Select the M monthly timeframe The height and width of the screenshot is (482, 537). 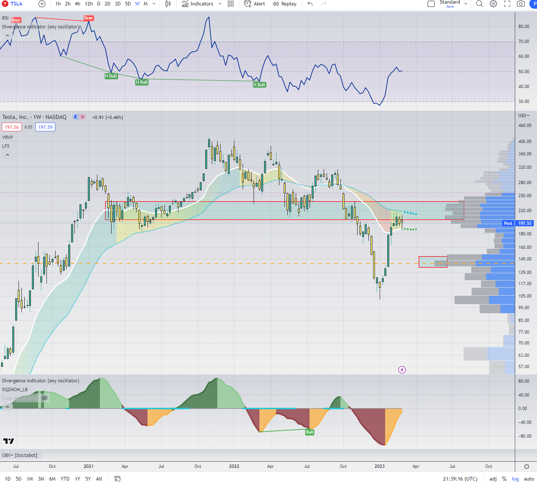pos(146,4)
